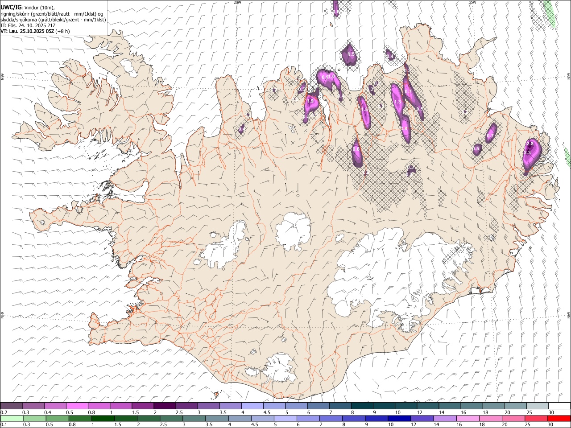571x428 pixels.
Task: Pick top legend swatch above the 4 label
Action: pos(252,406)
